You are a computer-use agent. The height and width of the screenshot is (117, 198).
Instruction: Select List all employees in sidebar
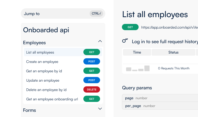[x=63, y=52]
